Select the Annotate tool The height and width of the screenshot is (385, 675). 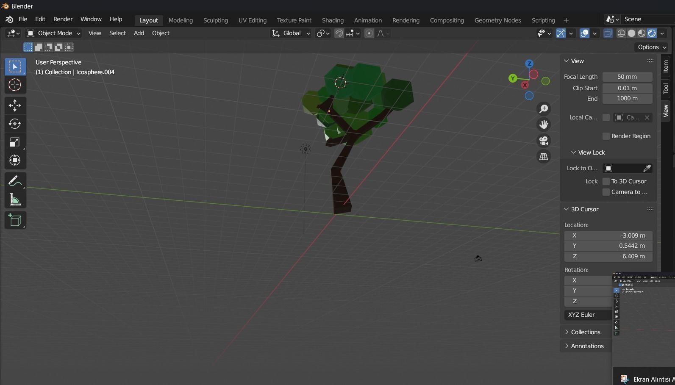[x=15, y=181]
